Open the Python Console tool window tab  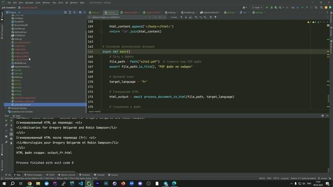coord(67,175)
